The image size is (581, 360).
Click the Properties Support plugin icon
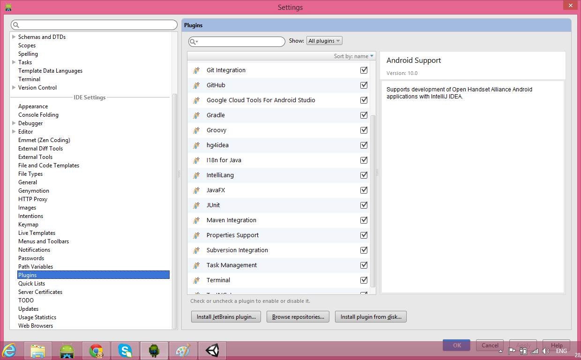[x=196, y=235]
